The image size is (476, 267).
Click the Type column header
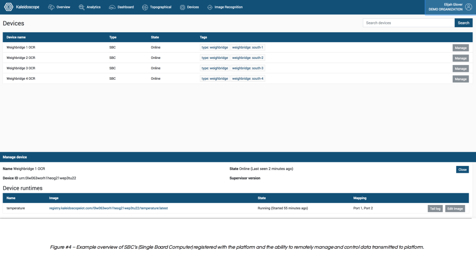click(113, 37)
